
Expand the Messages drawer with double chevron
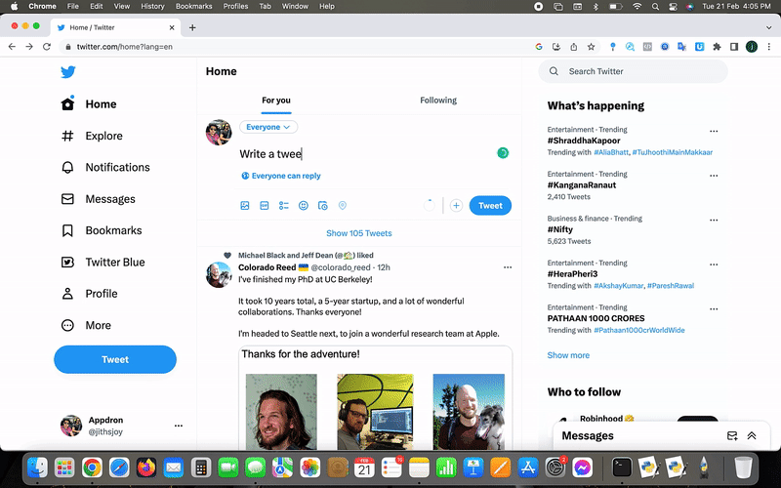click(752, 436)
